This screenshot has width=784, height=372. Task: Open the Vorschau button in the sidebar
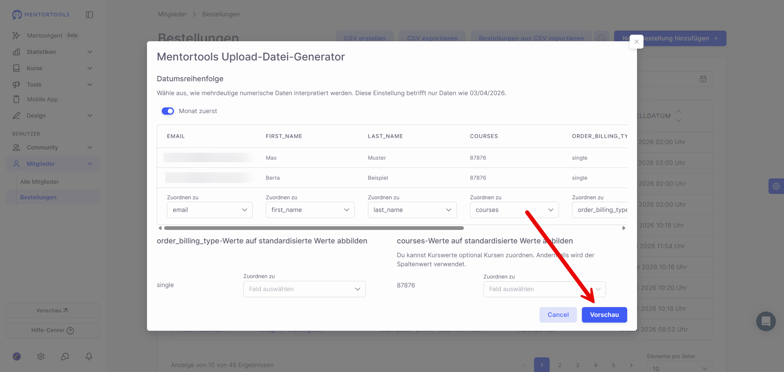coord(53,310)
